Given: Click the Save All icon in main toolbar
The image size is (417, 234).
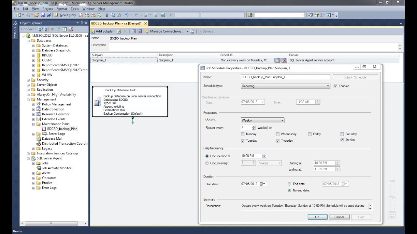Looking at the screenshot, I should click(x=49, y=15).
